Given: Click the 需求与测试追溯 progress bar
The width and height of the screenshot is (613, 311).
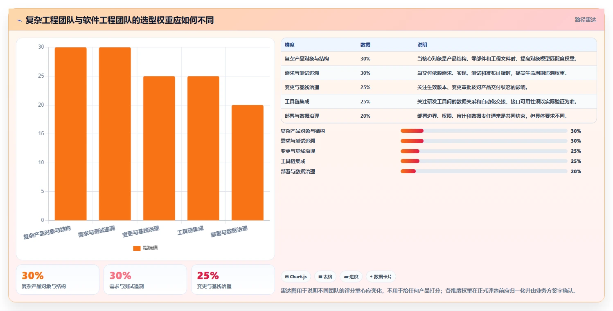Looking at the screenshot, I should (484, 141).
